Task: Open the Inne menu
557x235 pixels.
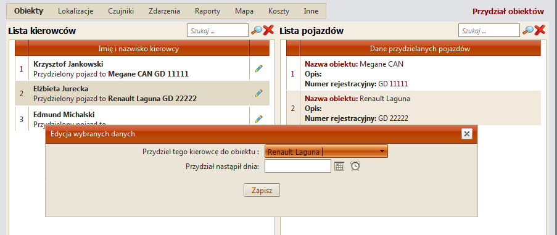Action: coord(311,11)
